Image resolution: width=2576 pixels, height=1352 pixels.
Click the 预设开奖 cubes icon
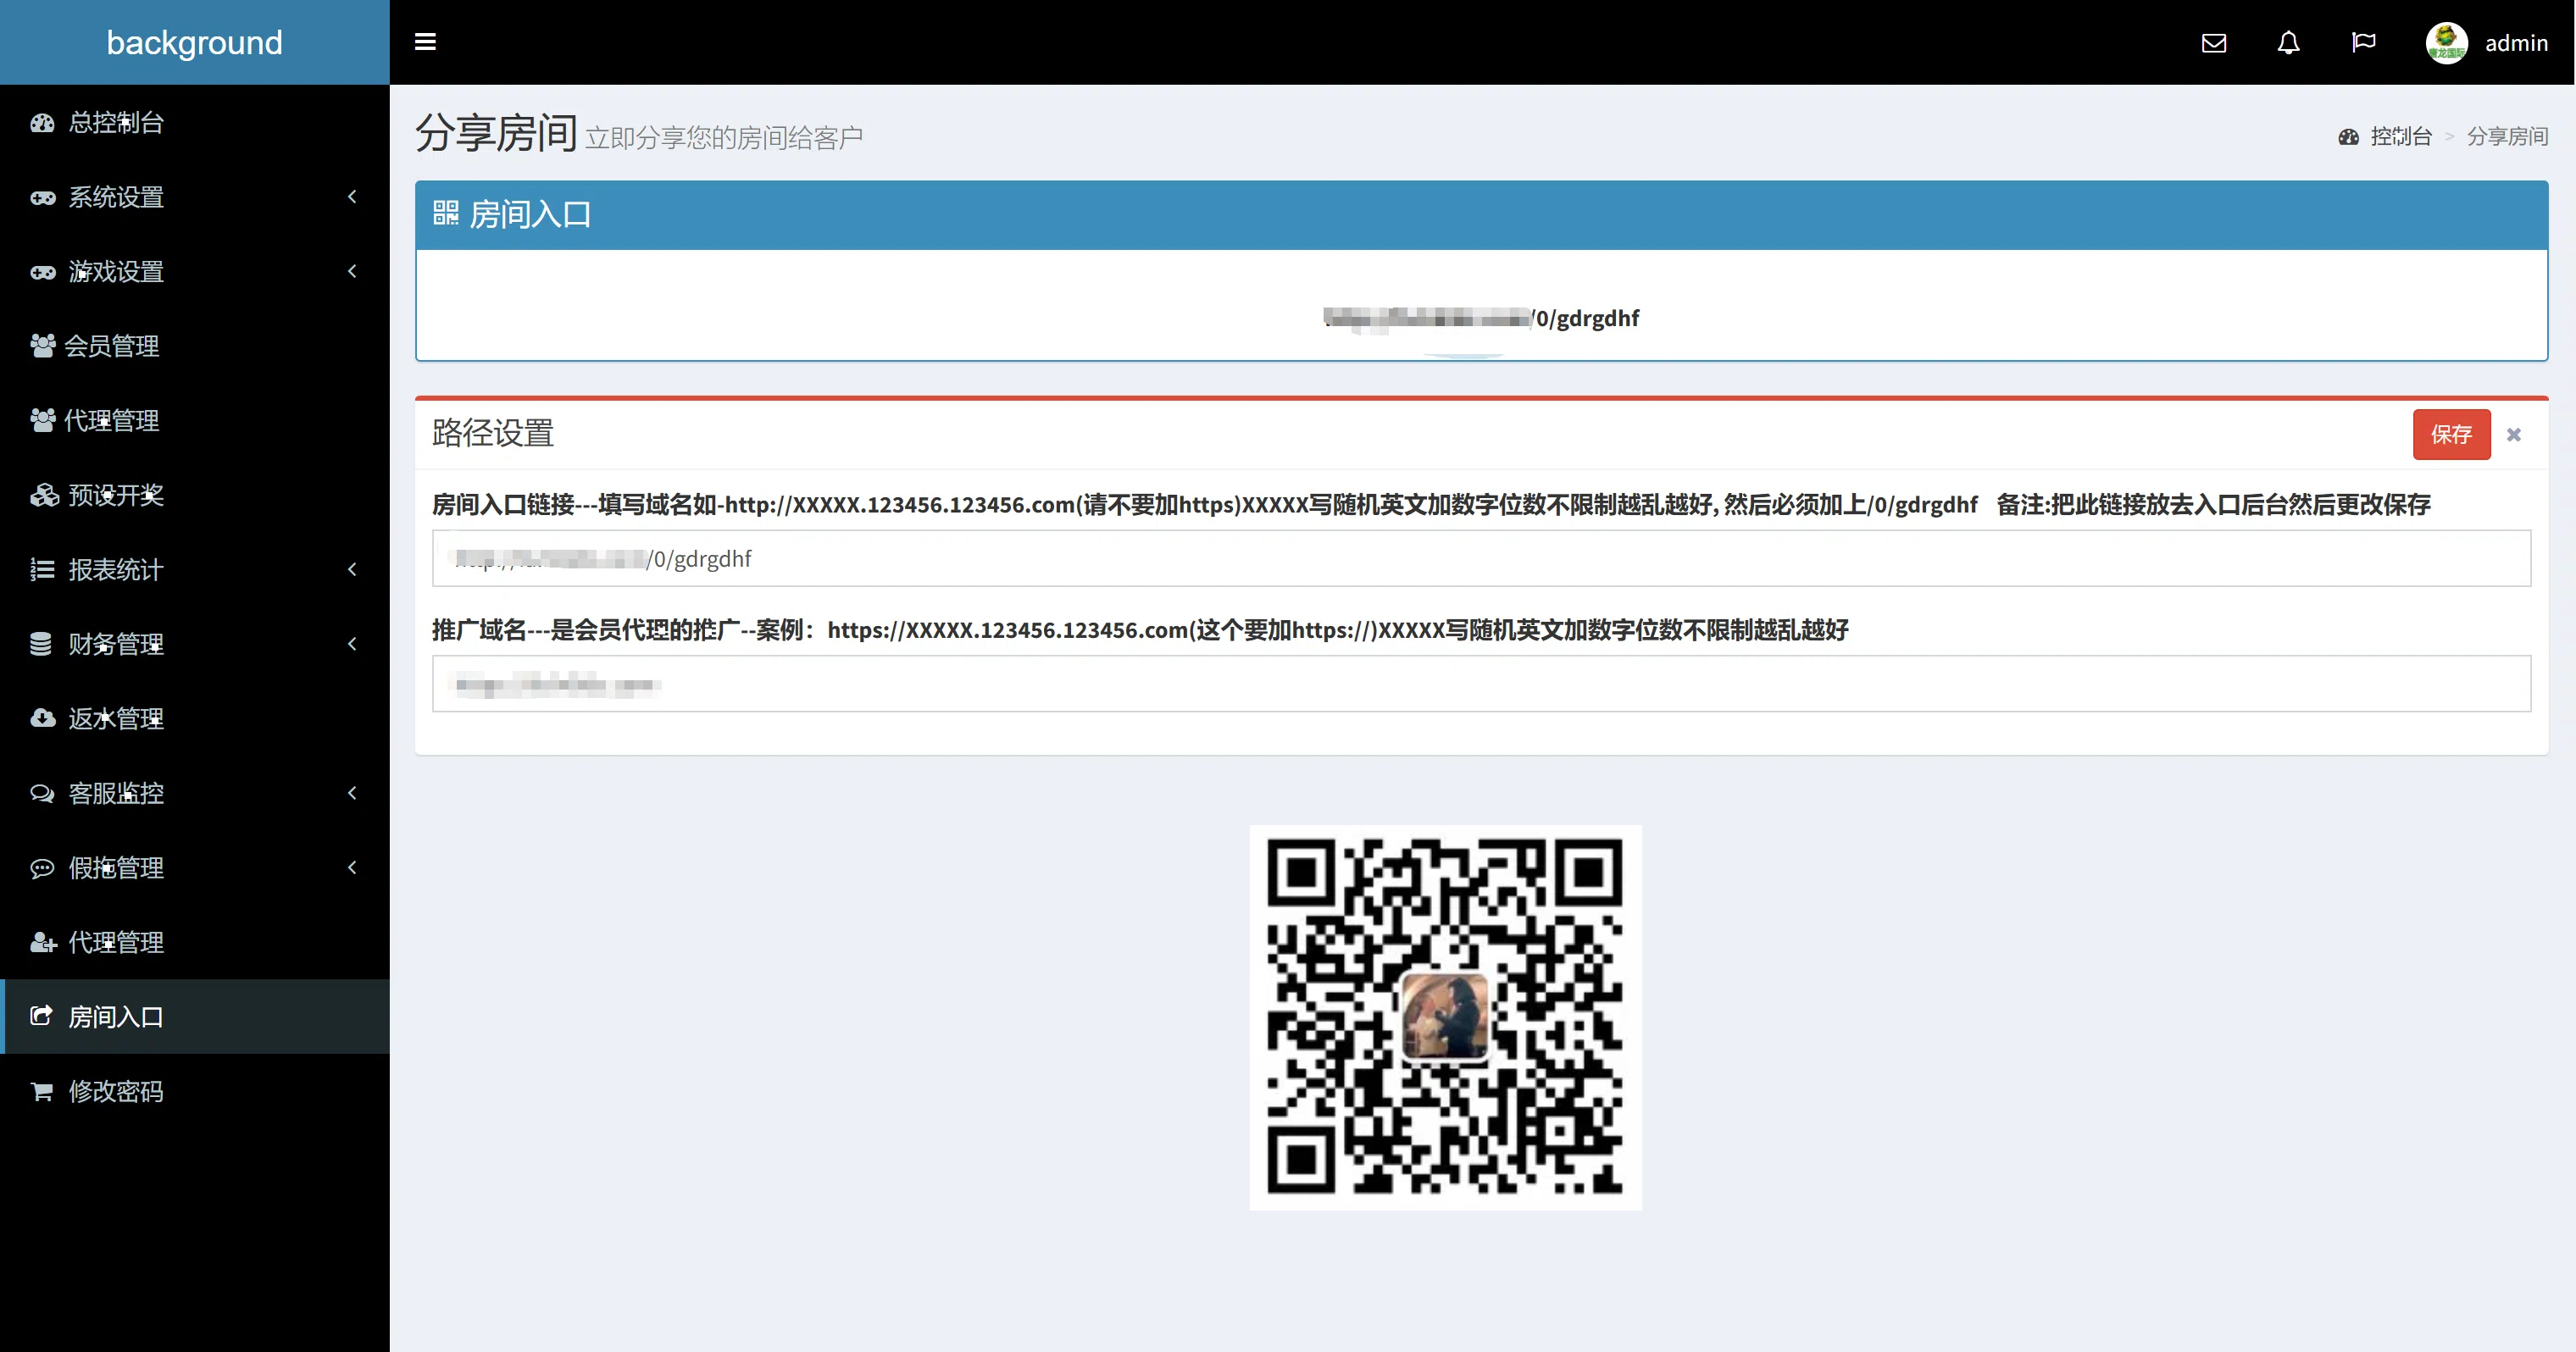[x=44, y=495]
